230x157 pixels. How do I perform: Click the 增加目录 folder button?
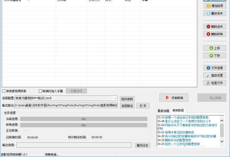[215, 6]
